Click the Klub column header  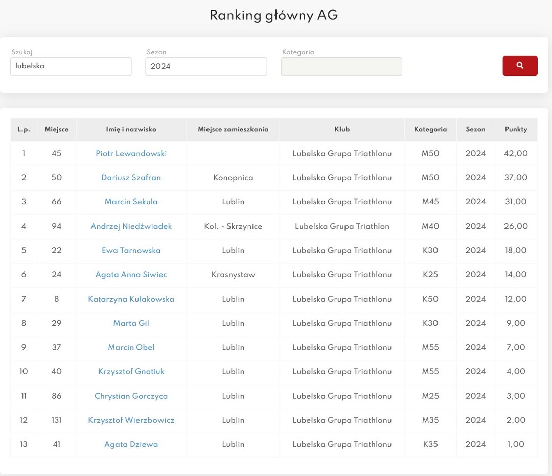(342, 130)
